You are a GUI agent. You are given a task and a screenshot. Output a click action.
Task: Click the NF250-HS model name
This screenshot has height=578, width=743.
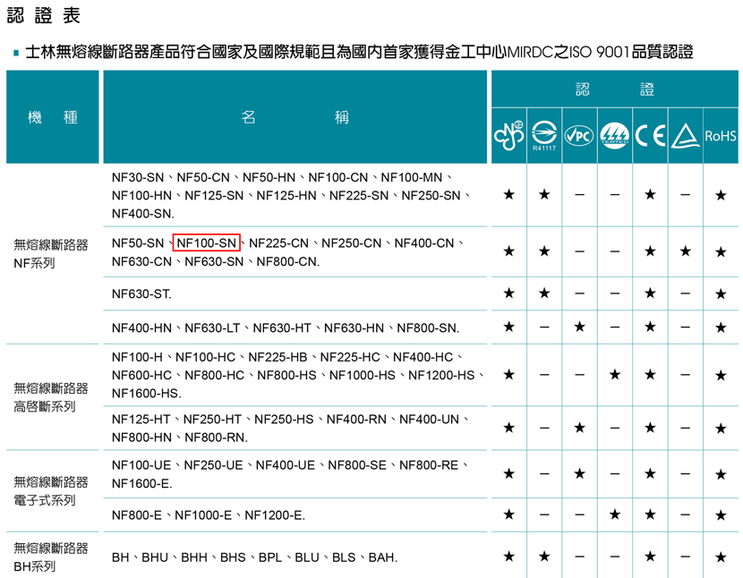tap(284, 420)
